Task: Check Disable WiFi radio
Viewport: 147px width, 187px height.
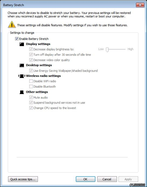Action: [31, 81]
